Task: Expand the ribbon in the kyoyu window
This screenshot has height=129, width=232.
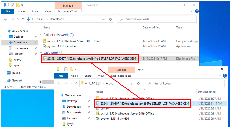Action: pos(219,76)
